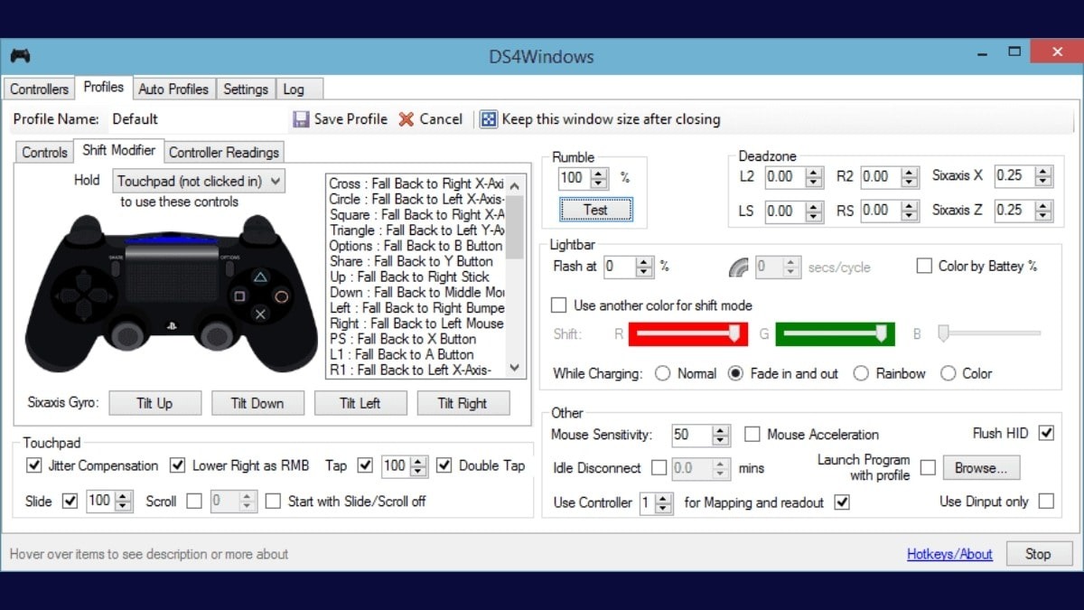1084x610 pixels.
Task: Toggle the Tap checkbox
Action: [365, 465]
